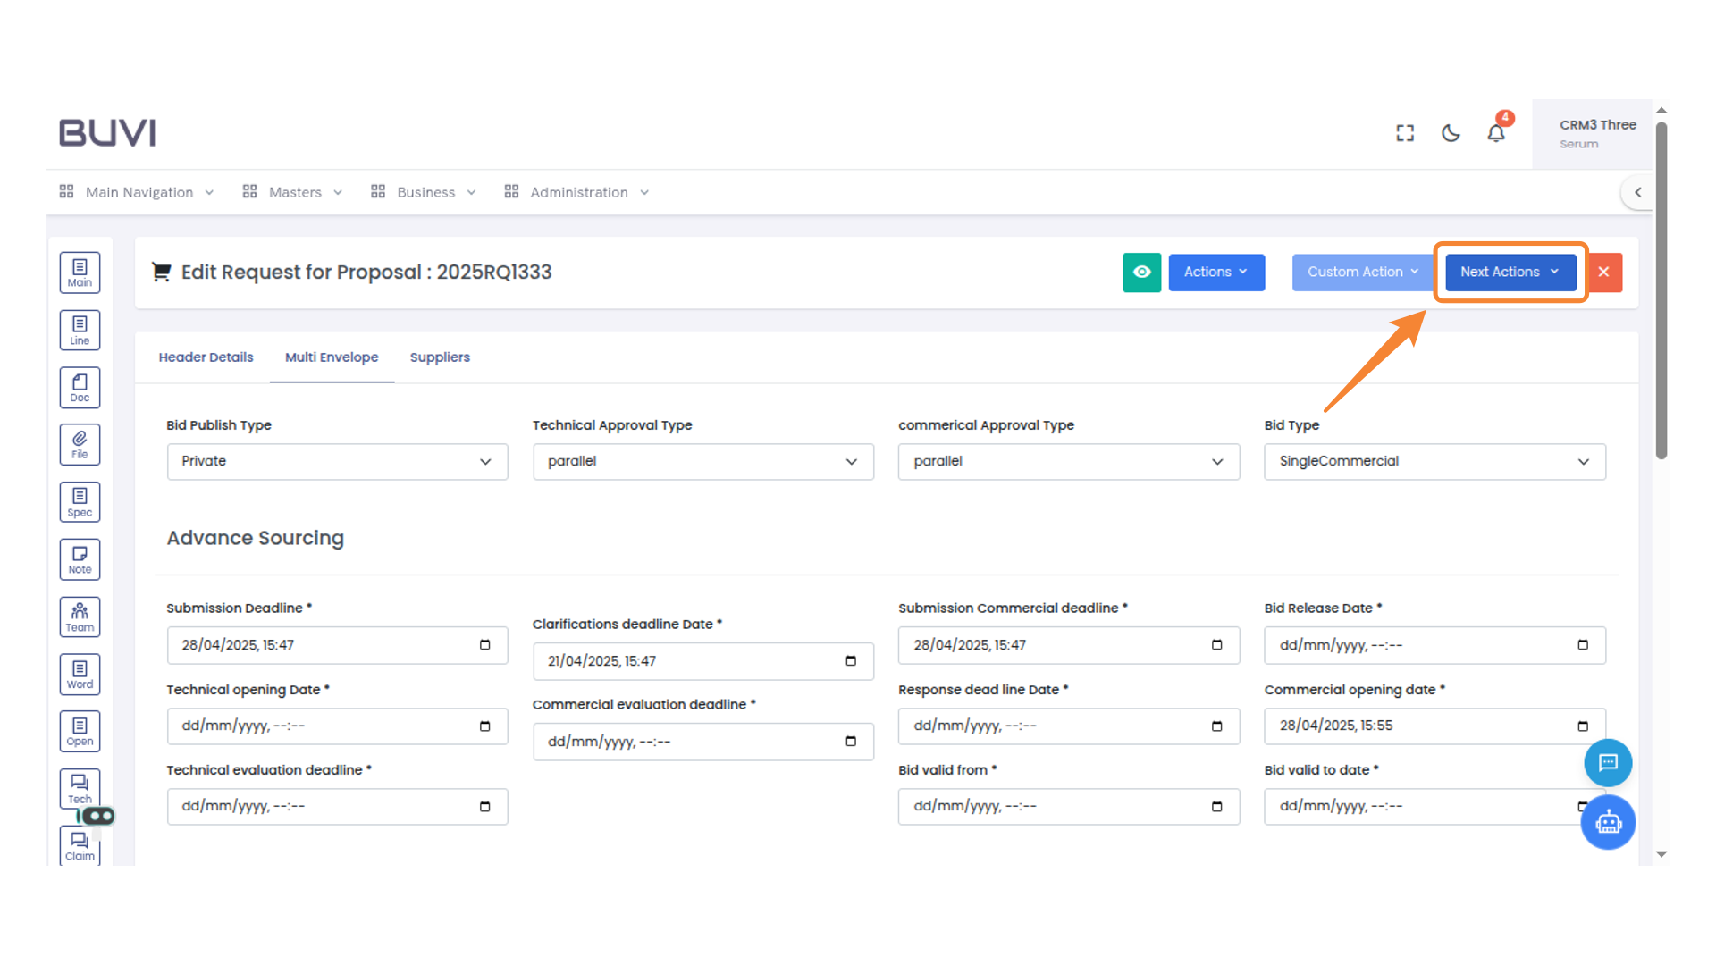
Task: Click the blue chat message icon
Action: pyautogui.click(x=1608, y=763)
